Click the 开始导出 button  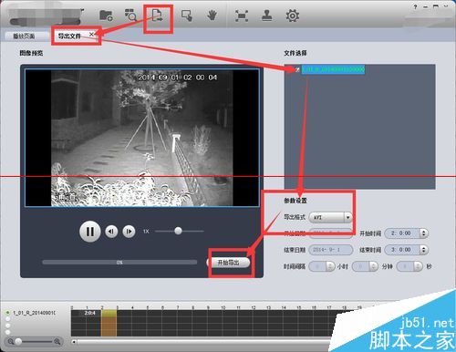229,263
